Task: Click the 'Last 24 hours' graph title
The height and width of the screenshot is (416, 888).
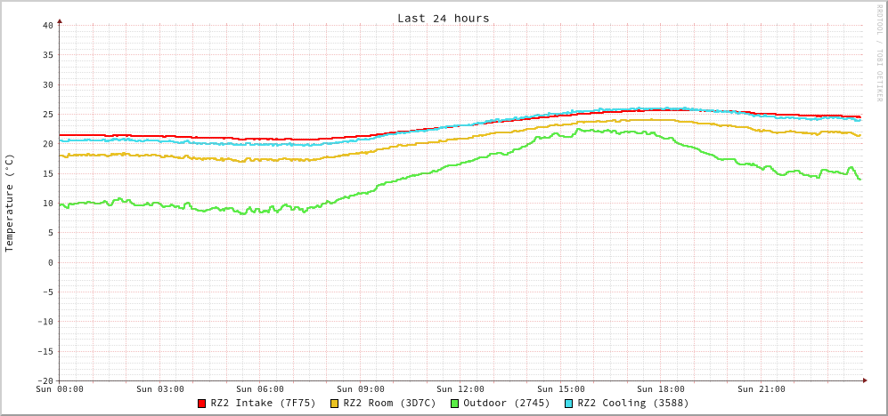Action: (443, 18)
